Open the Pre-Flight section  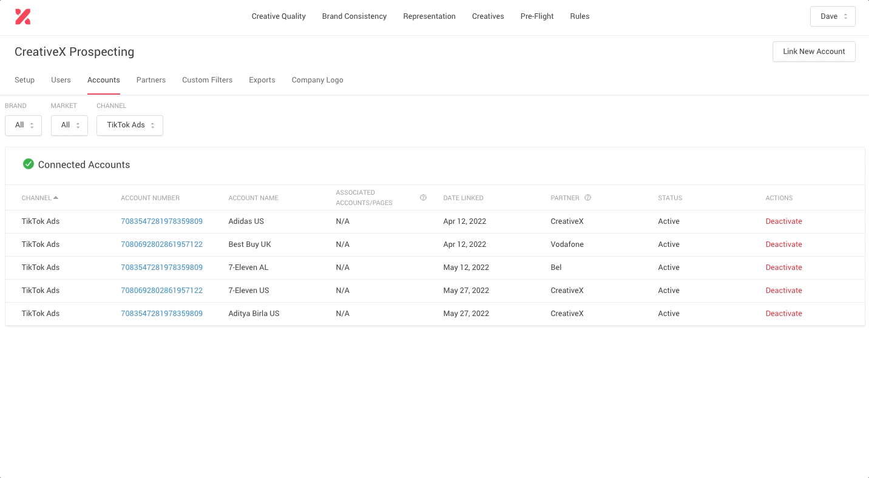pyautogui.click(x=537, y=16)
